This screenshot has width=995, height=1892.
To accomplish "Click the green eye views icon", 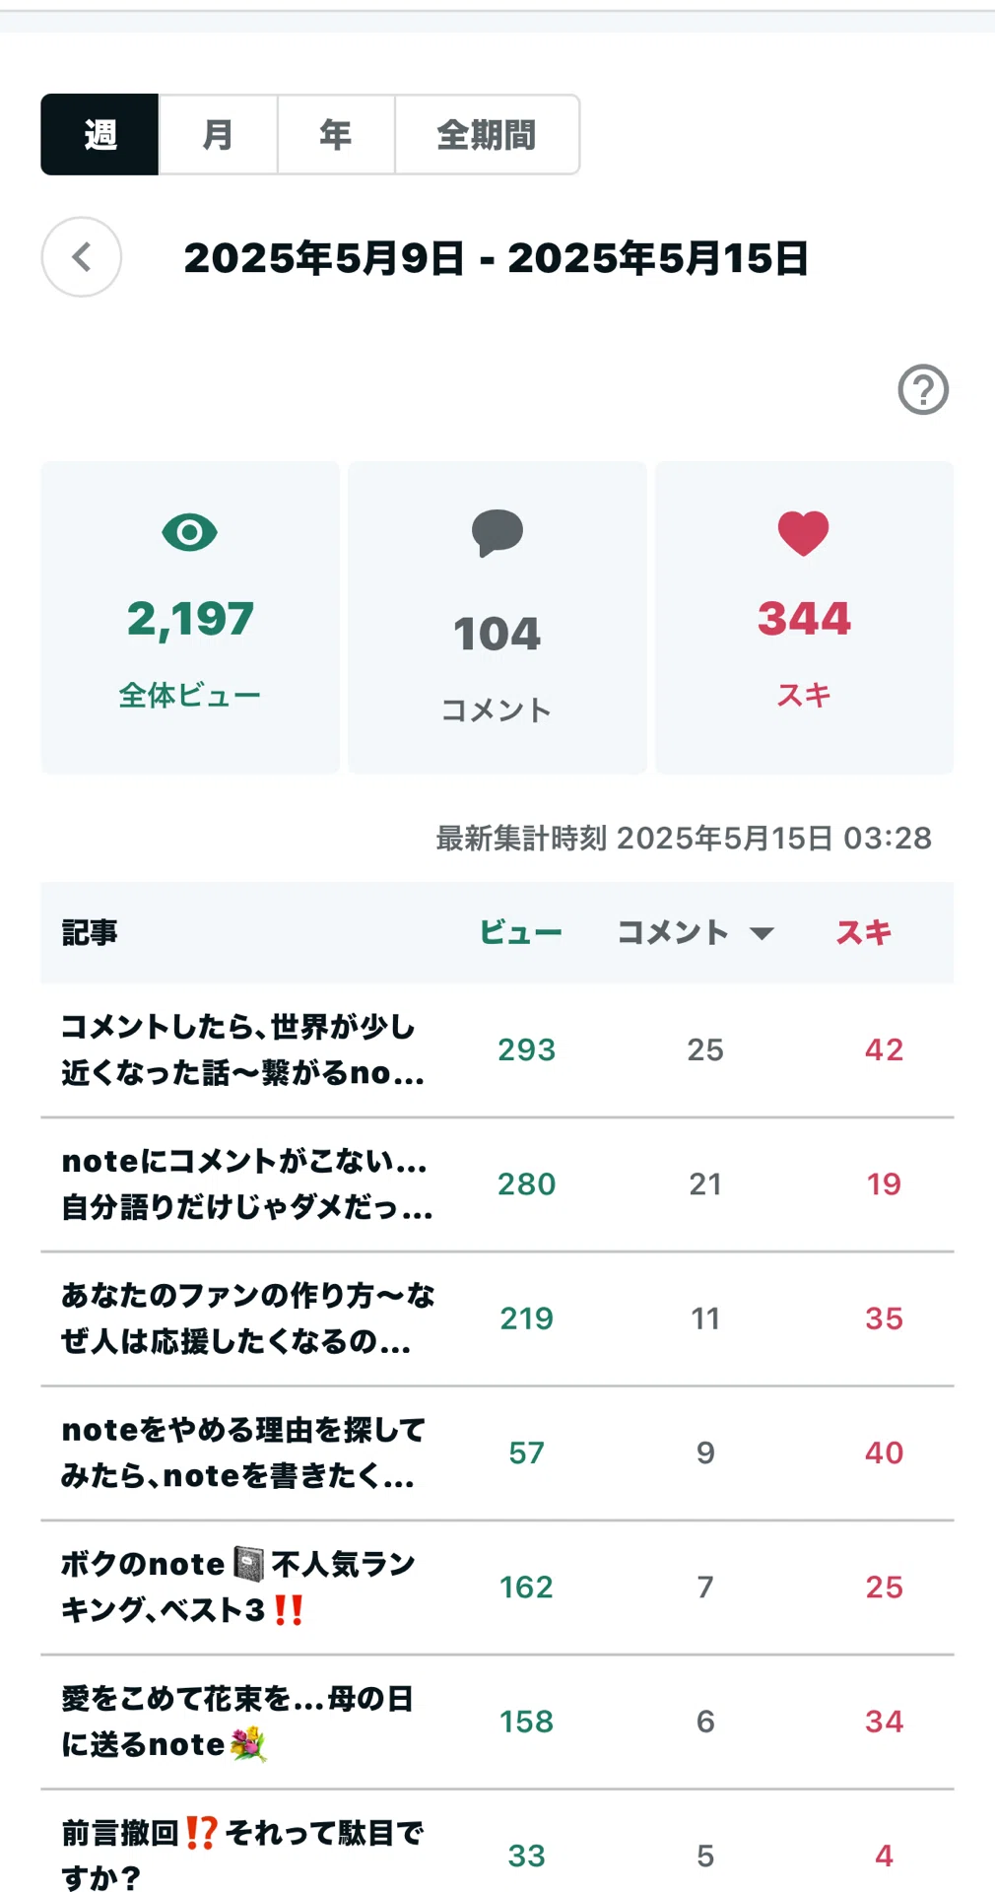I will (x=189, y=532).
